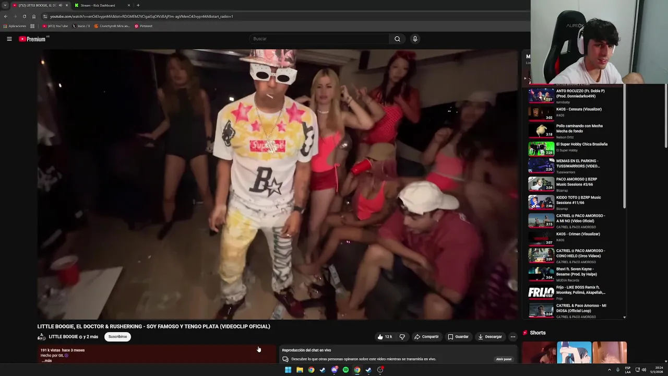Go back with browser back arrow
The width and height of the screenshot is (668, 376).
click(5, 16)
